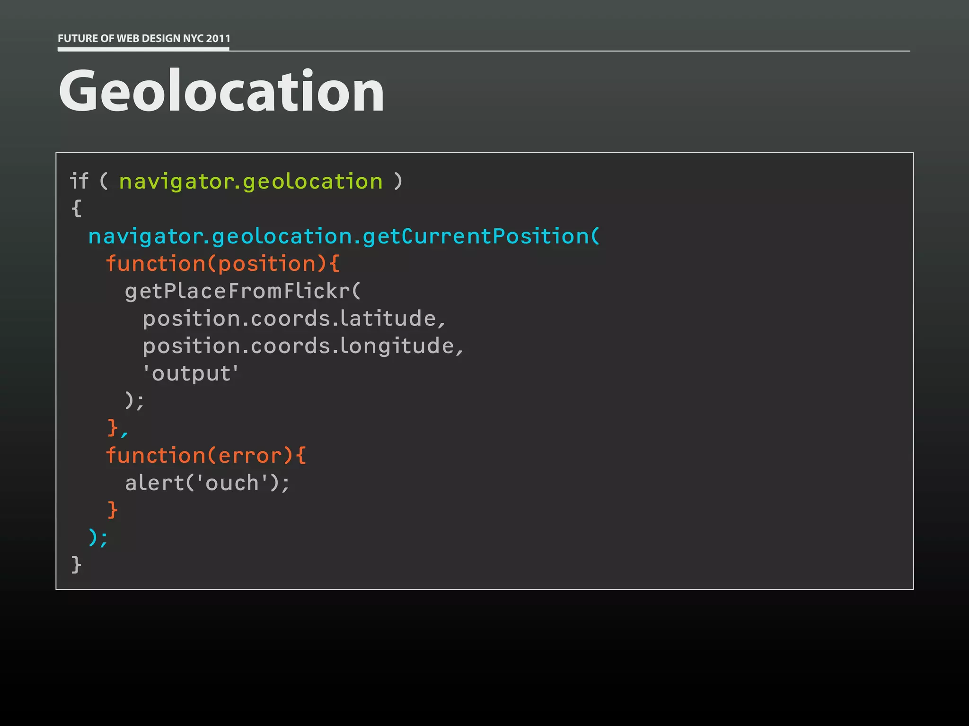Click the 'FUTURE OF WEB DESIGN NYC 2011' header
969x726 pixels.
tap(144, 38)
